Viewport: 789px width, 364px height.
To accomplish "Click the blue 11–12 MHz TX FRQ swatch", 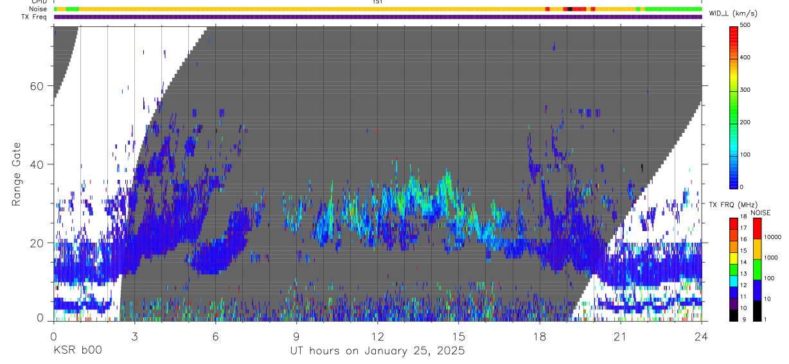I will coord(734,291).
